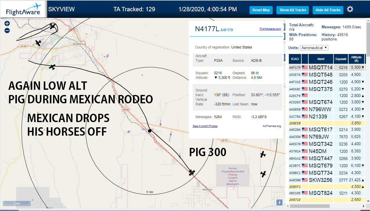Select the lower aircraft icon right of Proving Ground
This screenshot has width=370, height=211.
point(263,174)
